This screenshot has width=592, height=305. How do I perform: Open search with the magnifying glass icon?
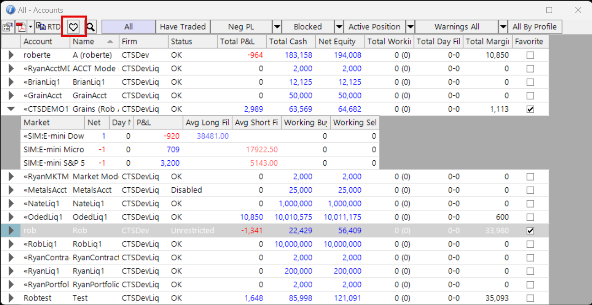coord(90,27)
